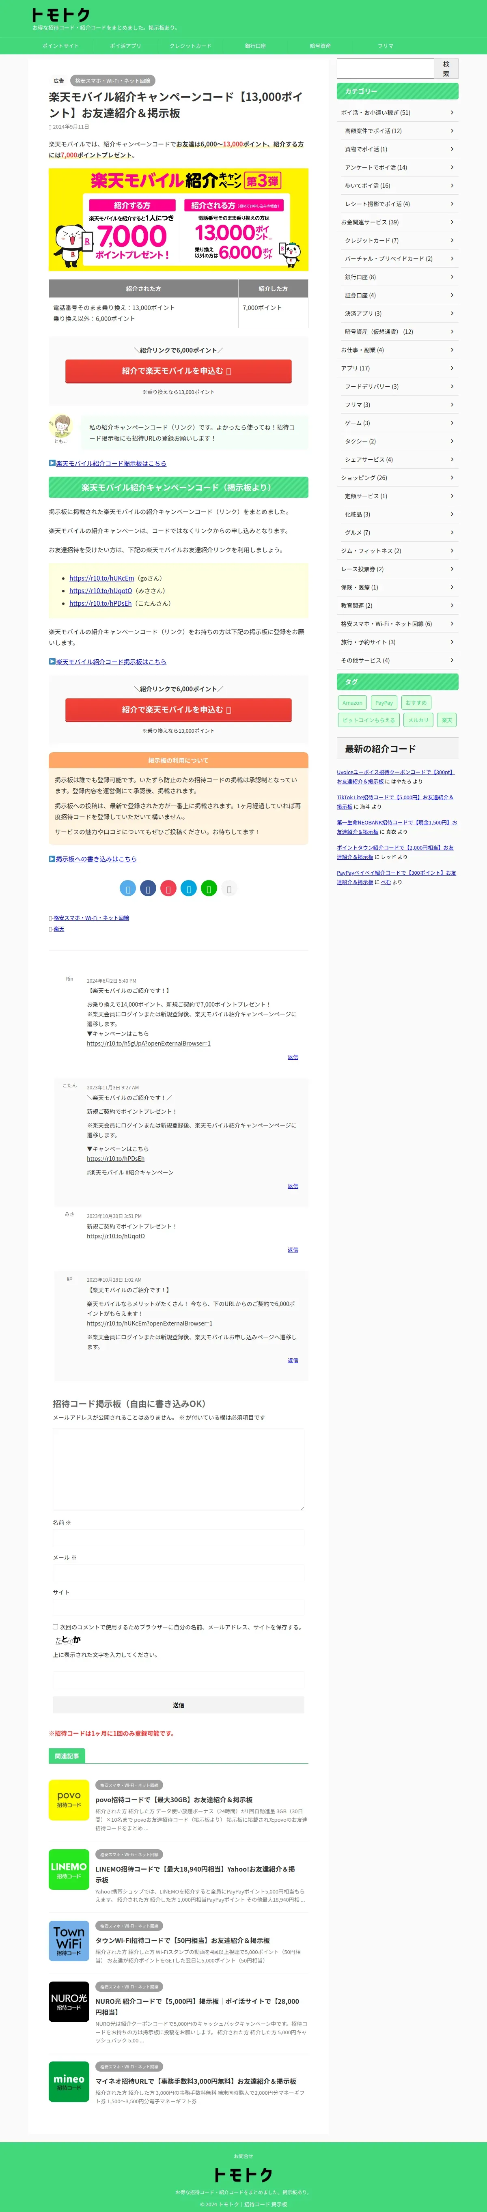The image size is (487, 2212).
Task: Open ポイ活アプリ in the top nav
Action: click(125, 45)
